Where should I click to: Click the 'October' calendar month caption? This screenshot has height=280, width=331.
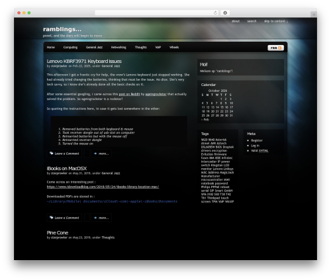tap(218, 91)
